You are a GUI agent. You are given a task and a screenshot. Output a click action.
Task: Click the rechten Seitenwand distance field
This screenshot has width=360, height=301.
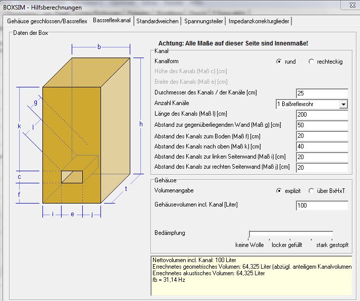click(322, 168)
